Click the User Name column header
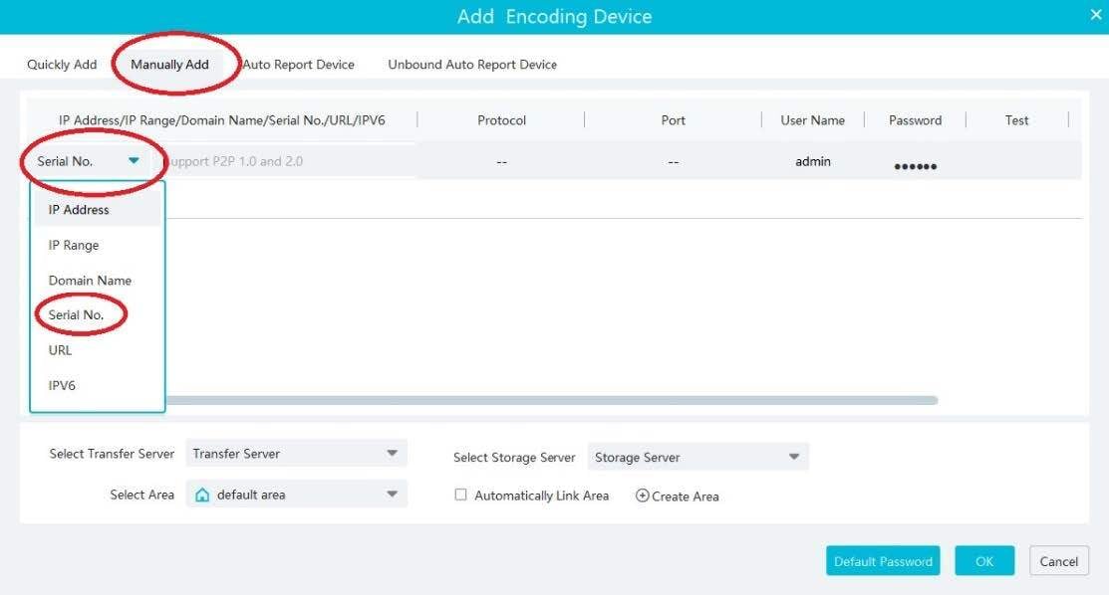This screenshot has width=1109, height=595. tap(813, 120)
